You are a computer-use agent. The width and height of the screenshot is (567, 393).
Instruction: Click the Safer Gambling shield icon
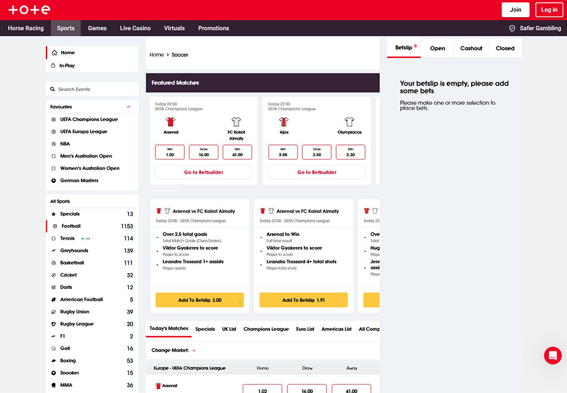512,28
